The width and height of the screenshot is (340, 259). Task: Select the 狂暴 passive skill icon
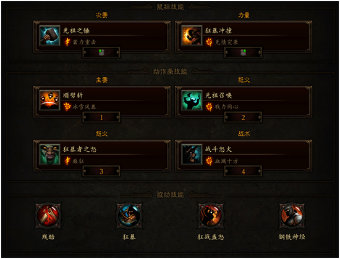(129, 215)
